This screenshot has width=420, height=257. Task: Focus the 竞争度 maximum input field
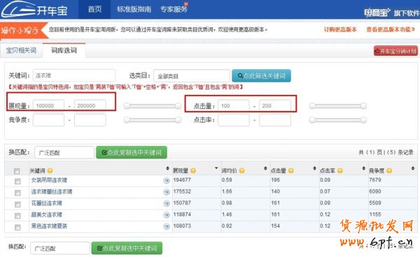pyautogui.click(x=90, y=120)
